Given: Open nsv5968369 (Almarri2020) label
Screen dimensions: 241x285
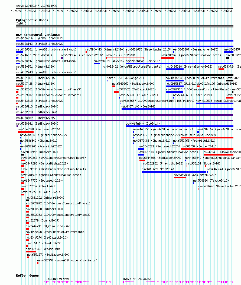Looking at the screenshot, I should pyautogui.click(x=36, y=118).
